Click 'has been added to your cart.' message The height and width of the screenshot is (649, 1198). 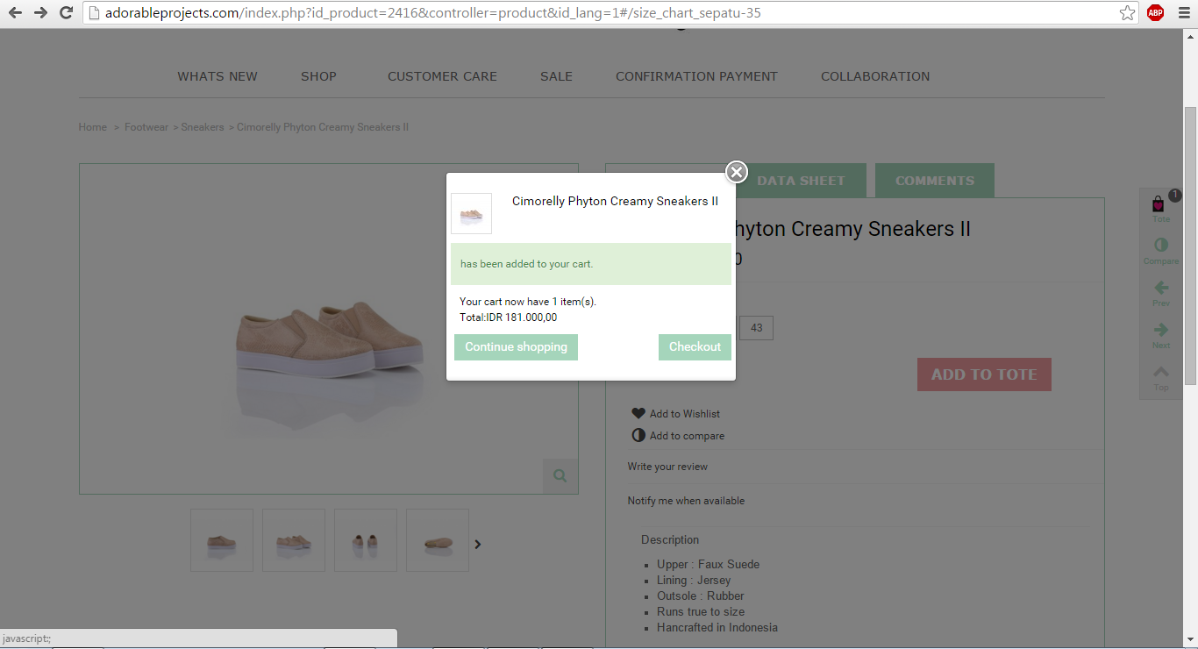point(527,264)
